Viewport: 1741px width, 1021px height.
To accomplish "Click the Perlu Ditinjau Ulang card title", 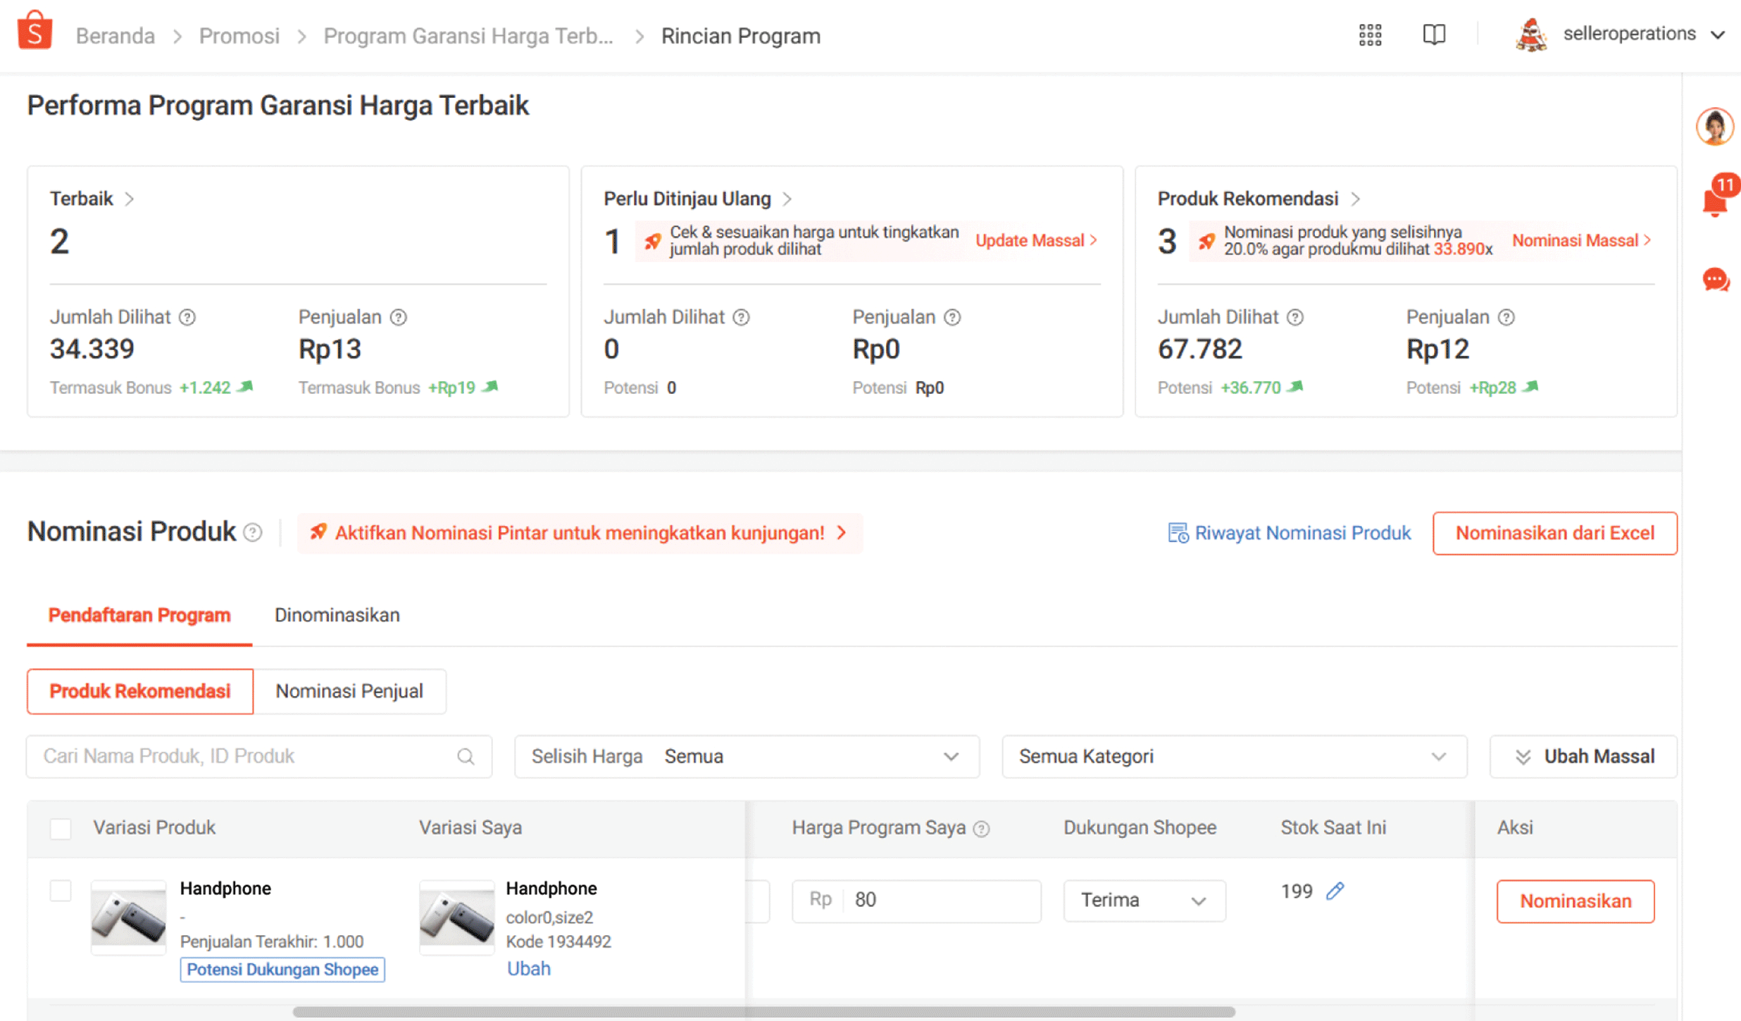I will coord(687,199).
